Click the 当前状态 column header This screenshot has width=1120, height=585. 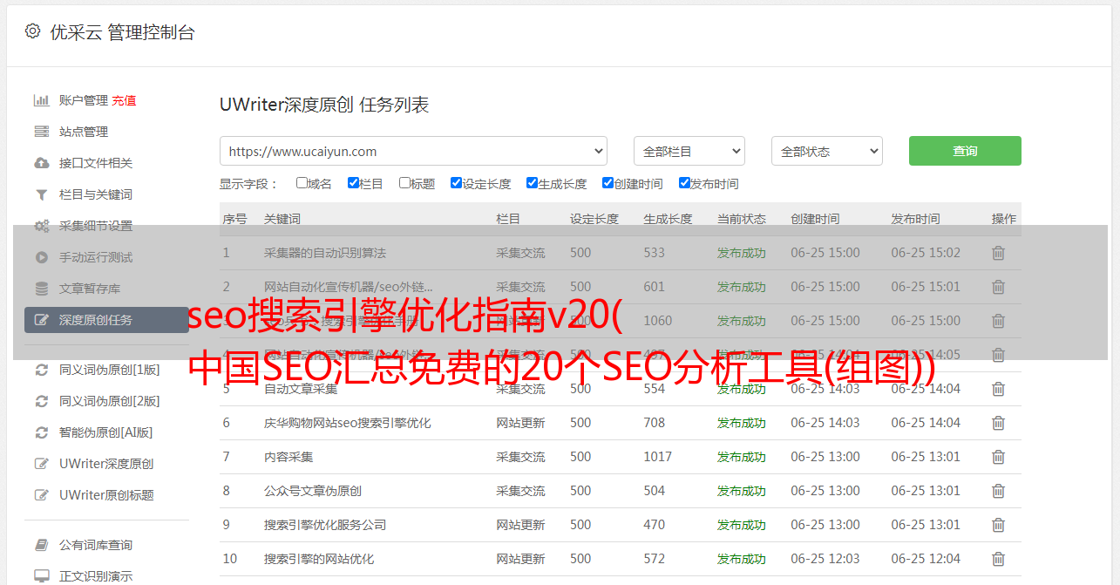(742, 219)
